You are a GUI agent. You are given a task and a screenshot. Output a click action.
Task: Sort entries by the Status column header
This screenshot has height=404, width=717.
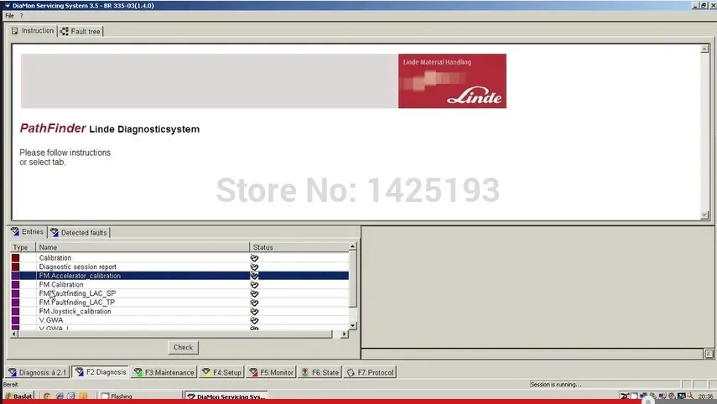[299, 247]
